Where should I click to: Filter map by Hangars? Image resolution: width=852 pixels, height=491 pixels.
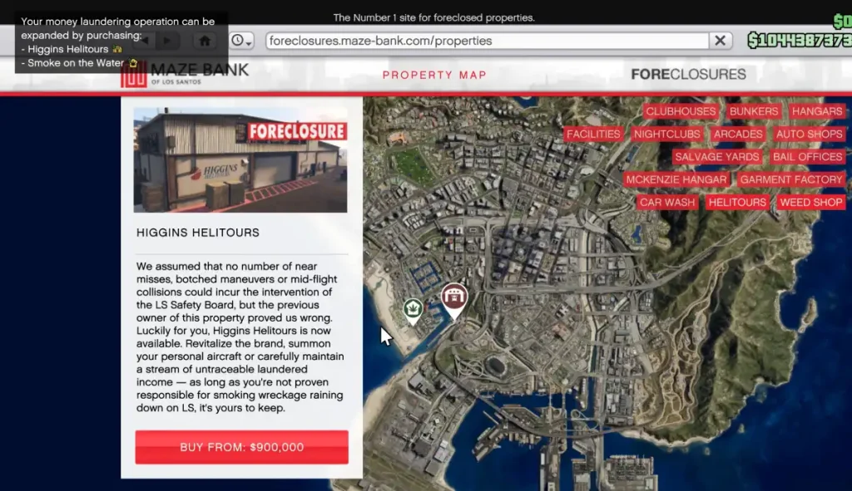point(817,111)
